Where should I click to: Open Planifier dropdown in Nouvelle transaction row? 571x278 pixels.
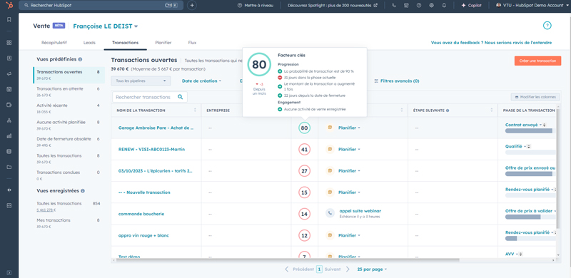point(349,192)
